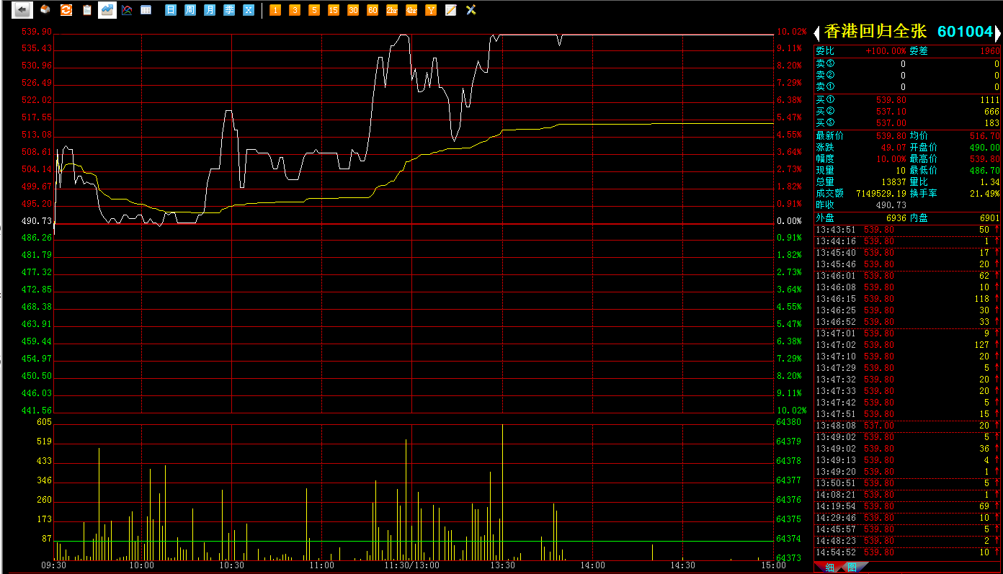Click the orange Y period icon
Screen dimensions: 1003x574
pyautogui.click(x=431, y=10)
